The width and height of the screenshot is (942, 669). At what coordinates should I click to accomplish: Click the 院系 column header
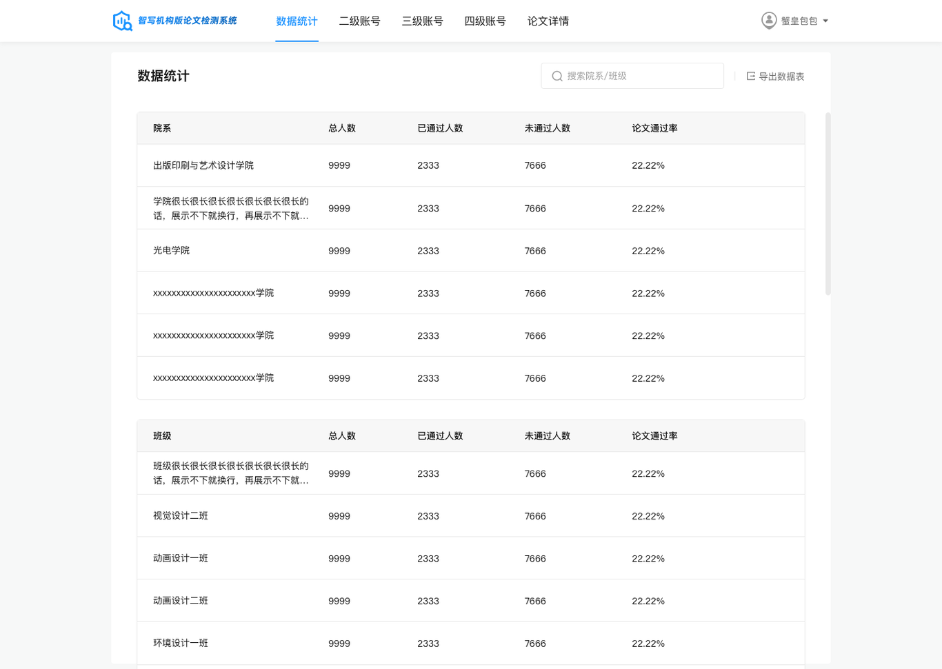pos(162,128)
